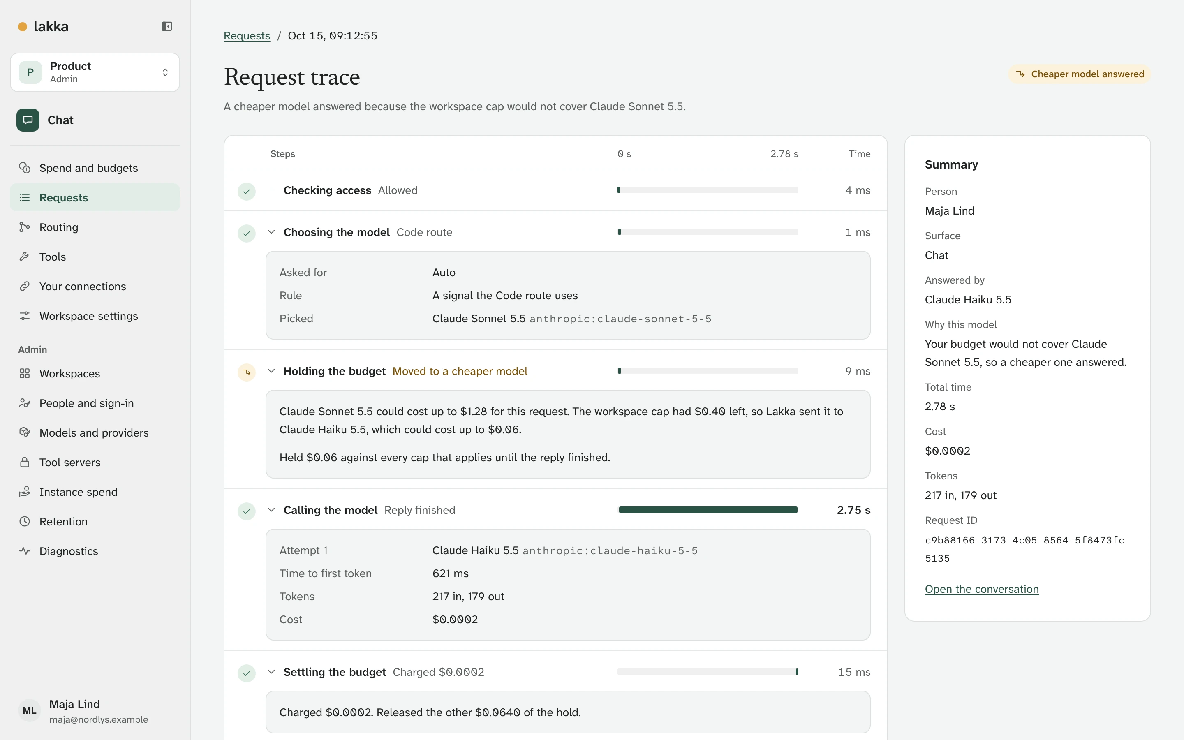
Task: Click the Checking access timing bar
Action: [708, 190]
